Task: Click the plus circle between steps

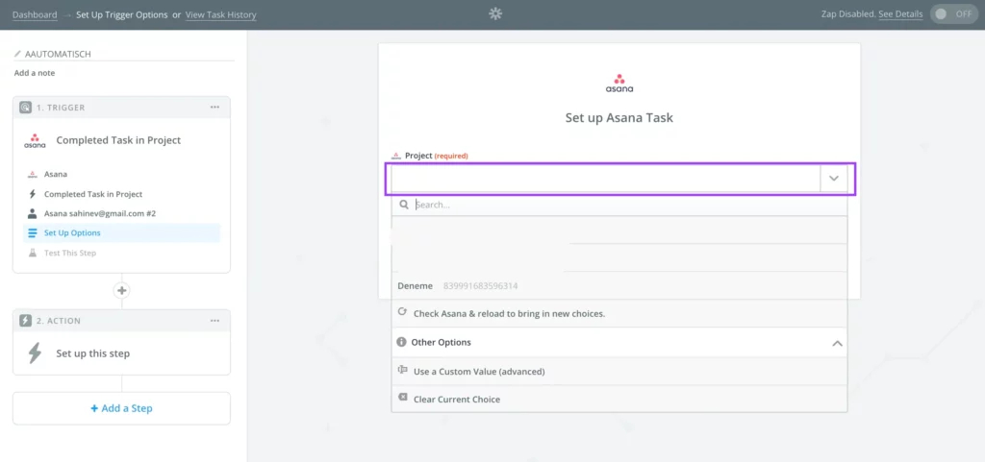Action: point(122,290)
